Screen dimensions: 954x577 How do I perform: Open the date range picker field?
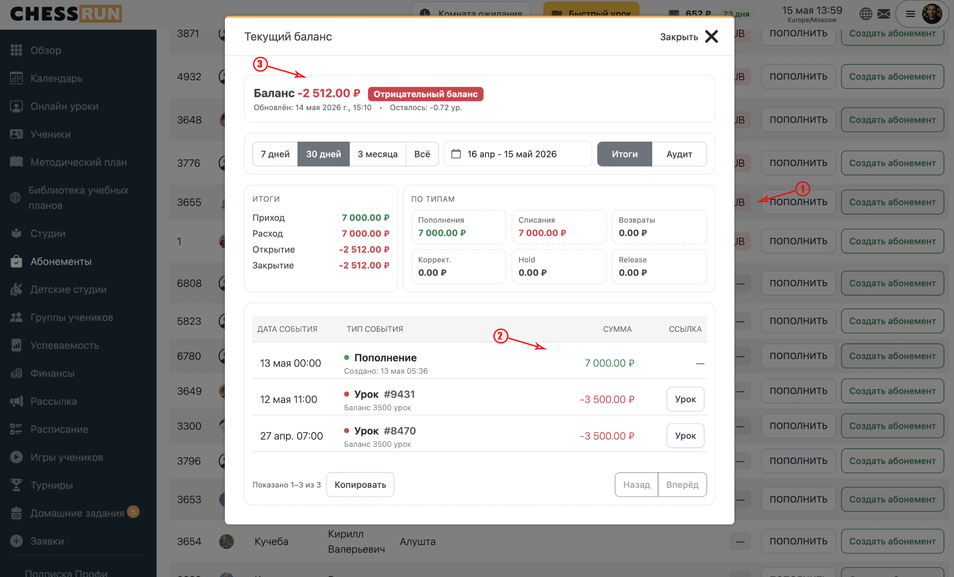click(518, 154)
